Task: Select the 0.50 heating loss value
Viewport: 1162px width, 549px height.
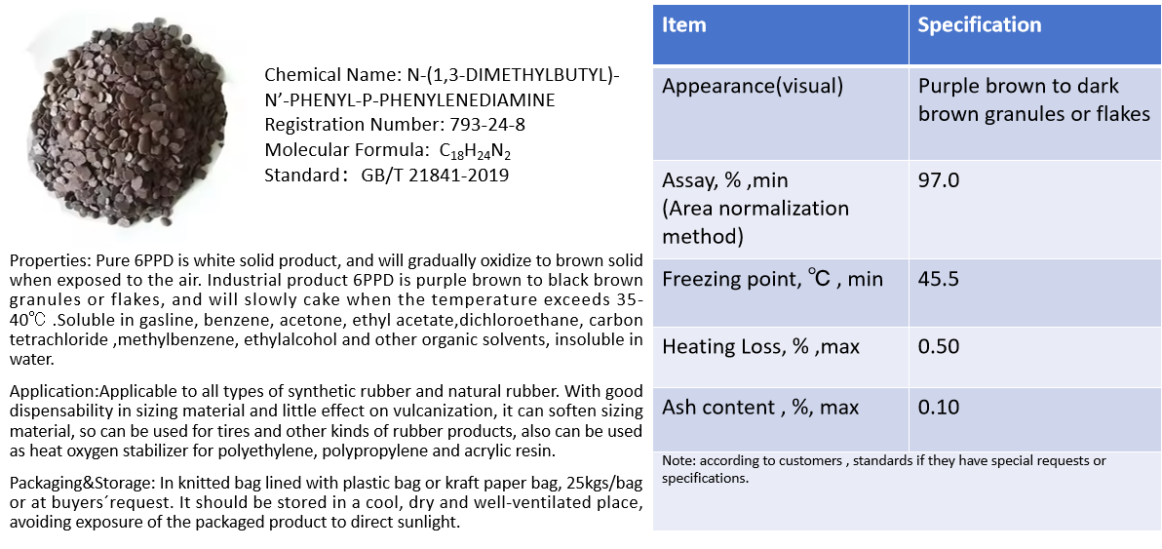Action: 939,346
